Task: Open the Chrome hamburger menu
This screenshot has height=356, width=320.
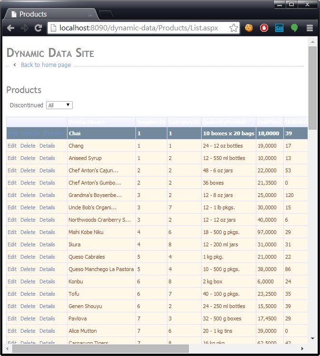Action: (310, 28)
